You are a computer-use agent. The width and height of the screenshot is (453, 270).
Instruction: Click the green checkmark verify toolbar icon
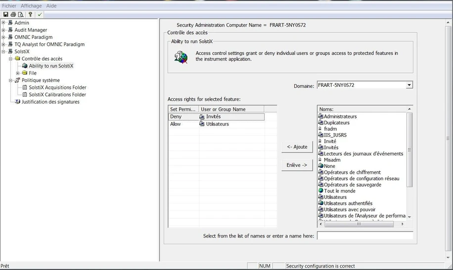point(40,14)
